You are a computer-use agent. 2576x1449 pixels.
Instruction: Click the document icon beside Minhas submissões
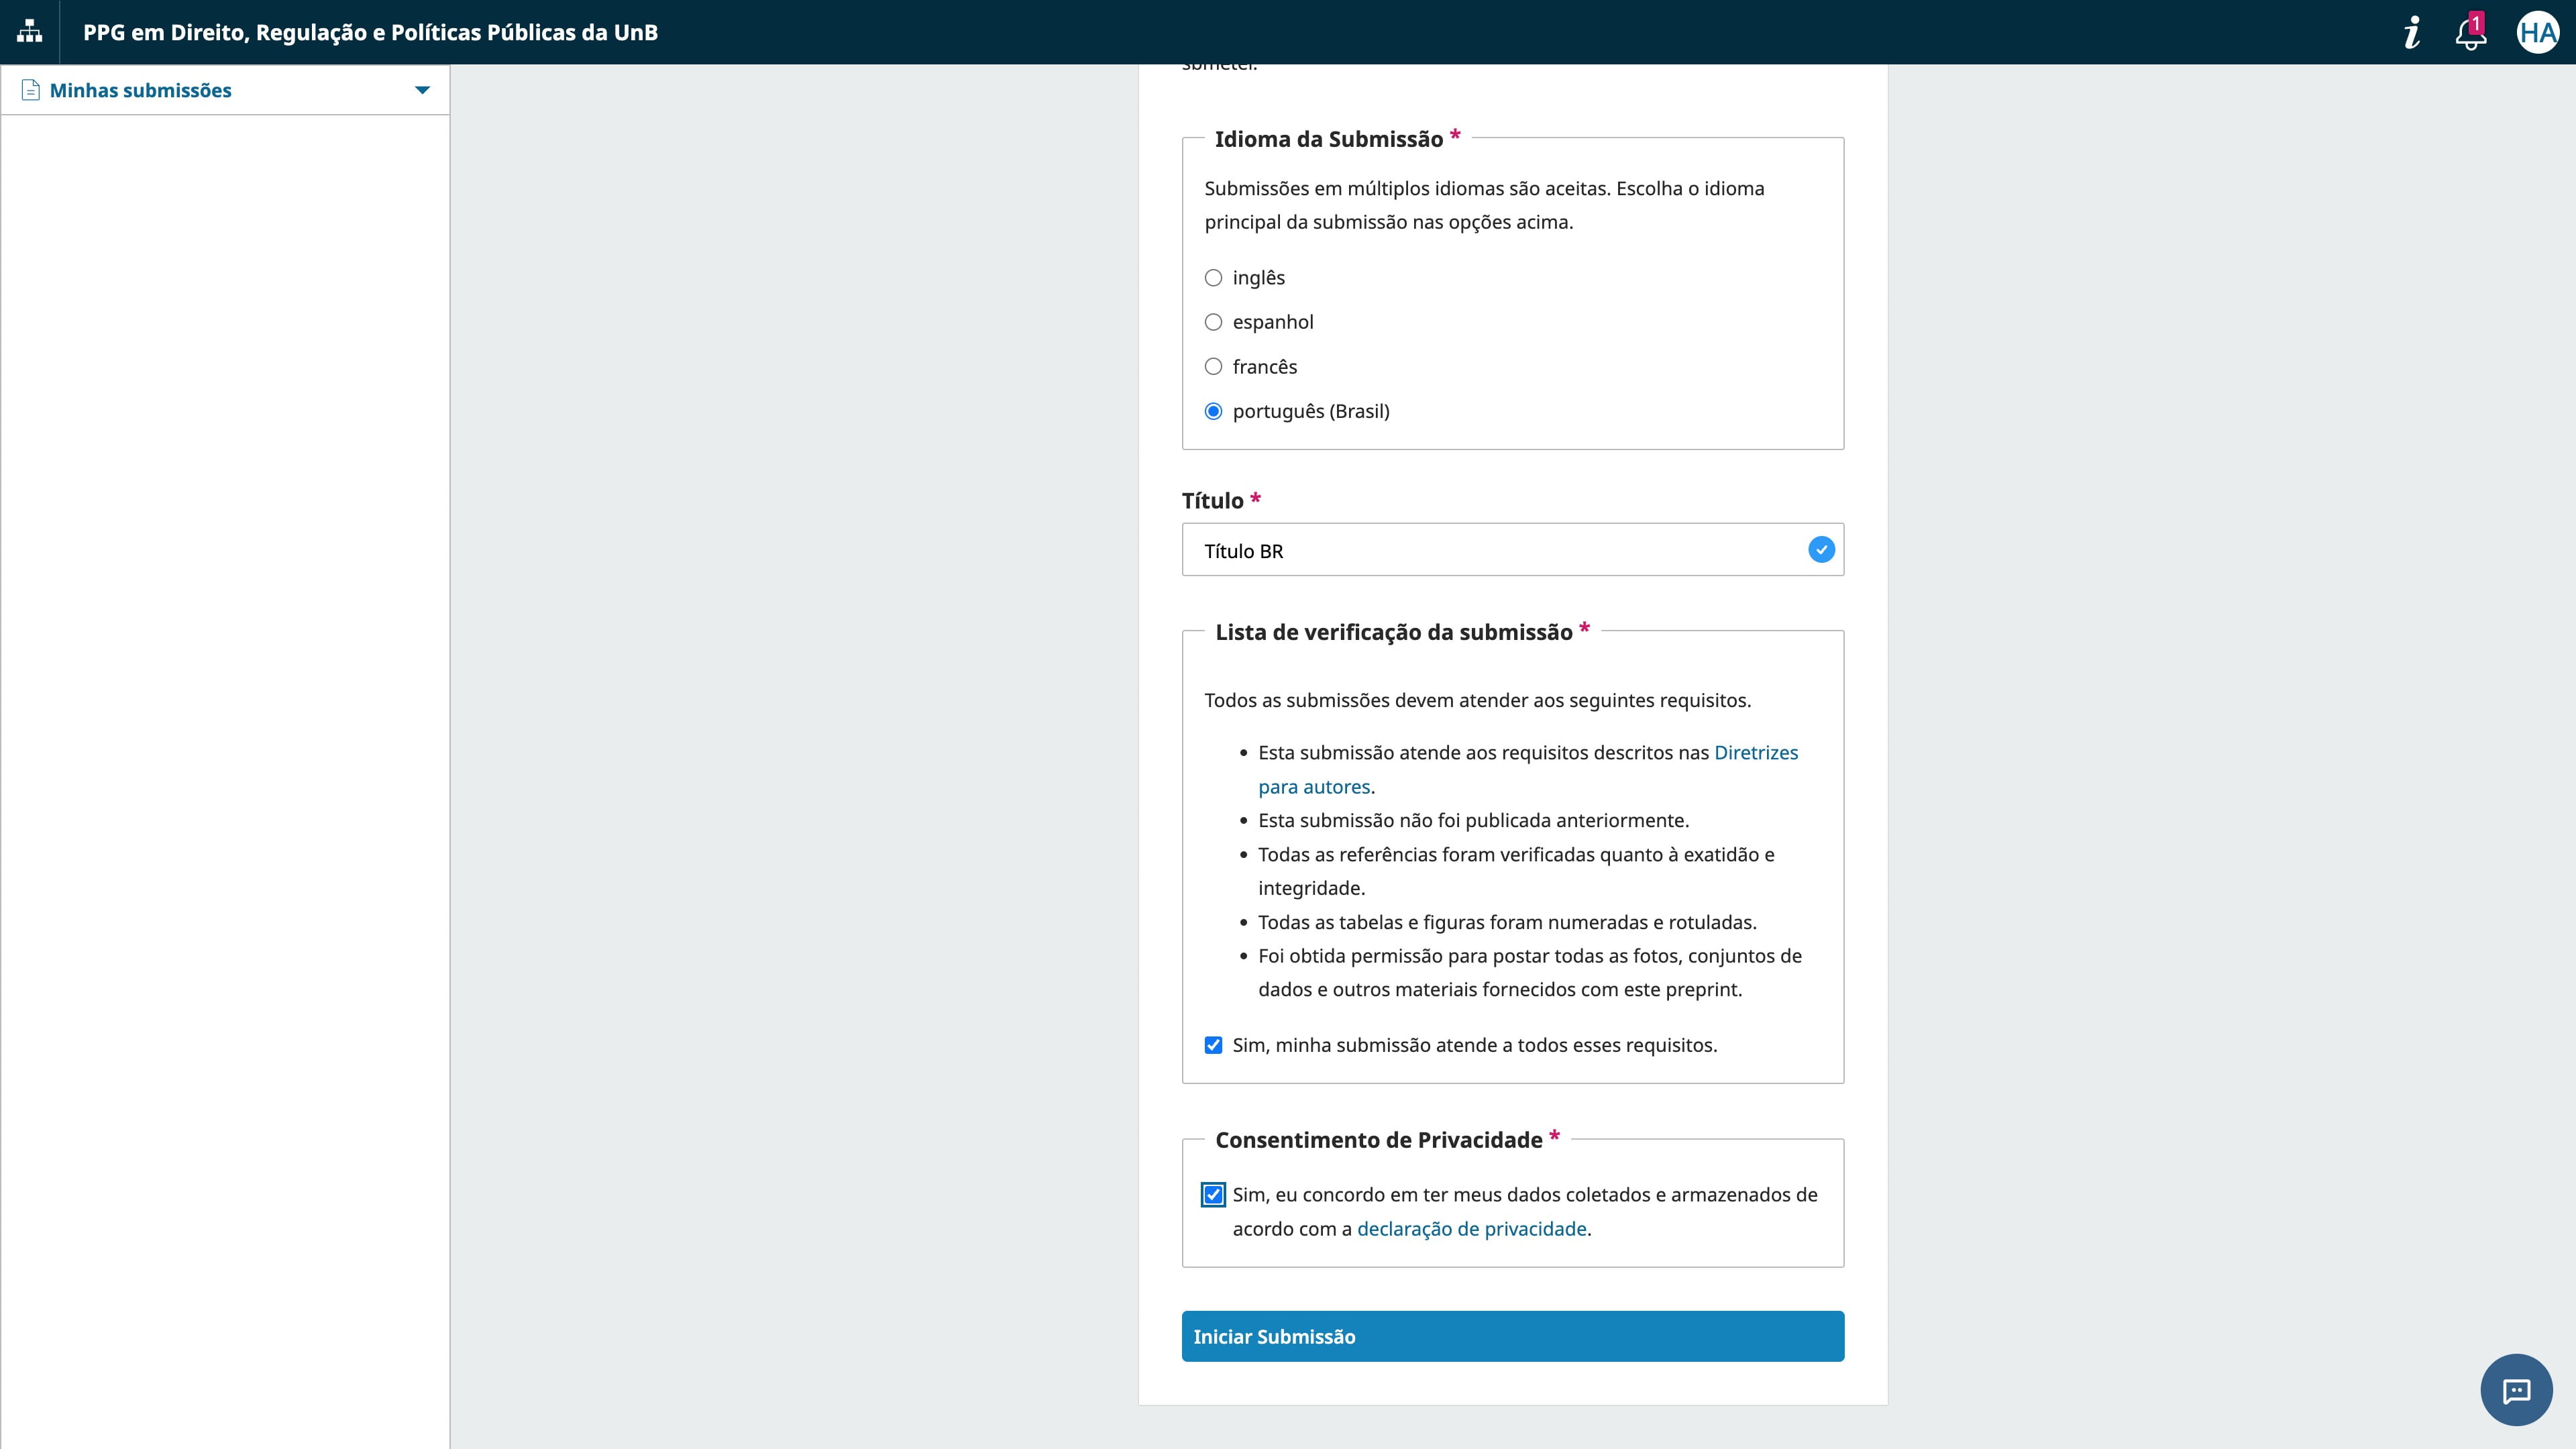tap(31, 90)
